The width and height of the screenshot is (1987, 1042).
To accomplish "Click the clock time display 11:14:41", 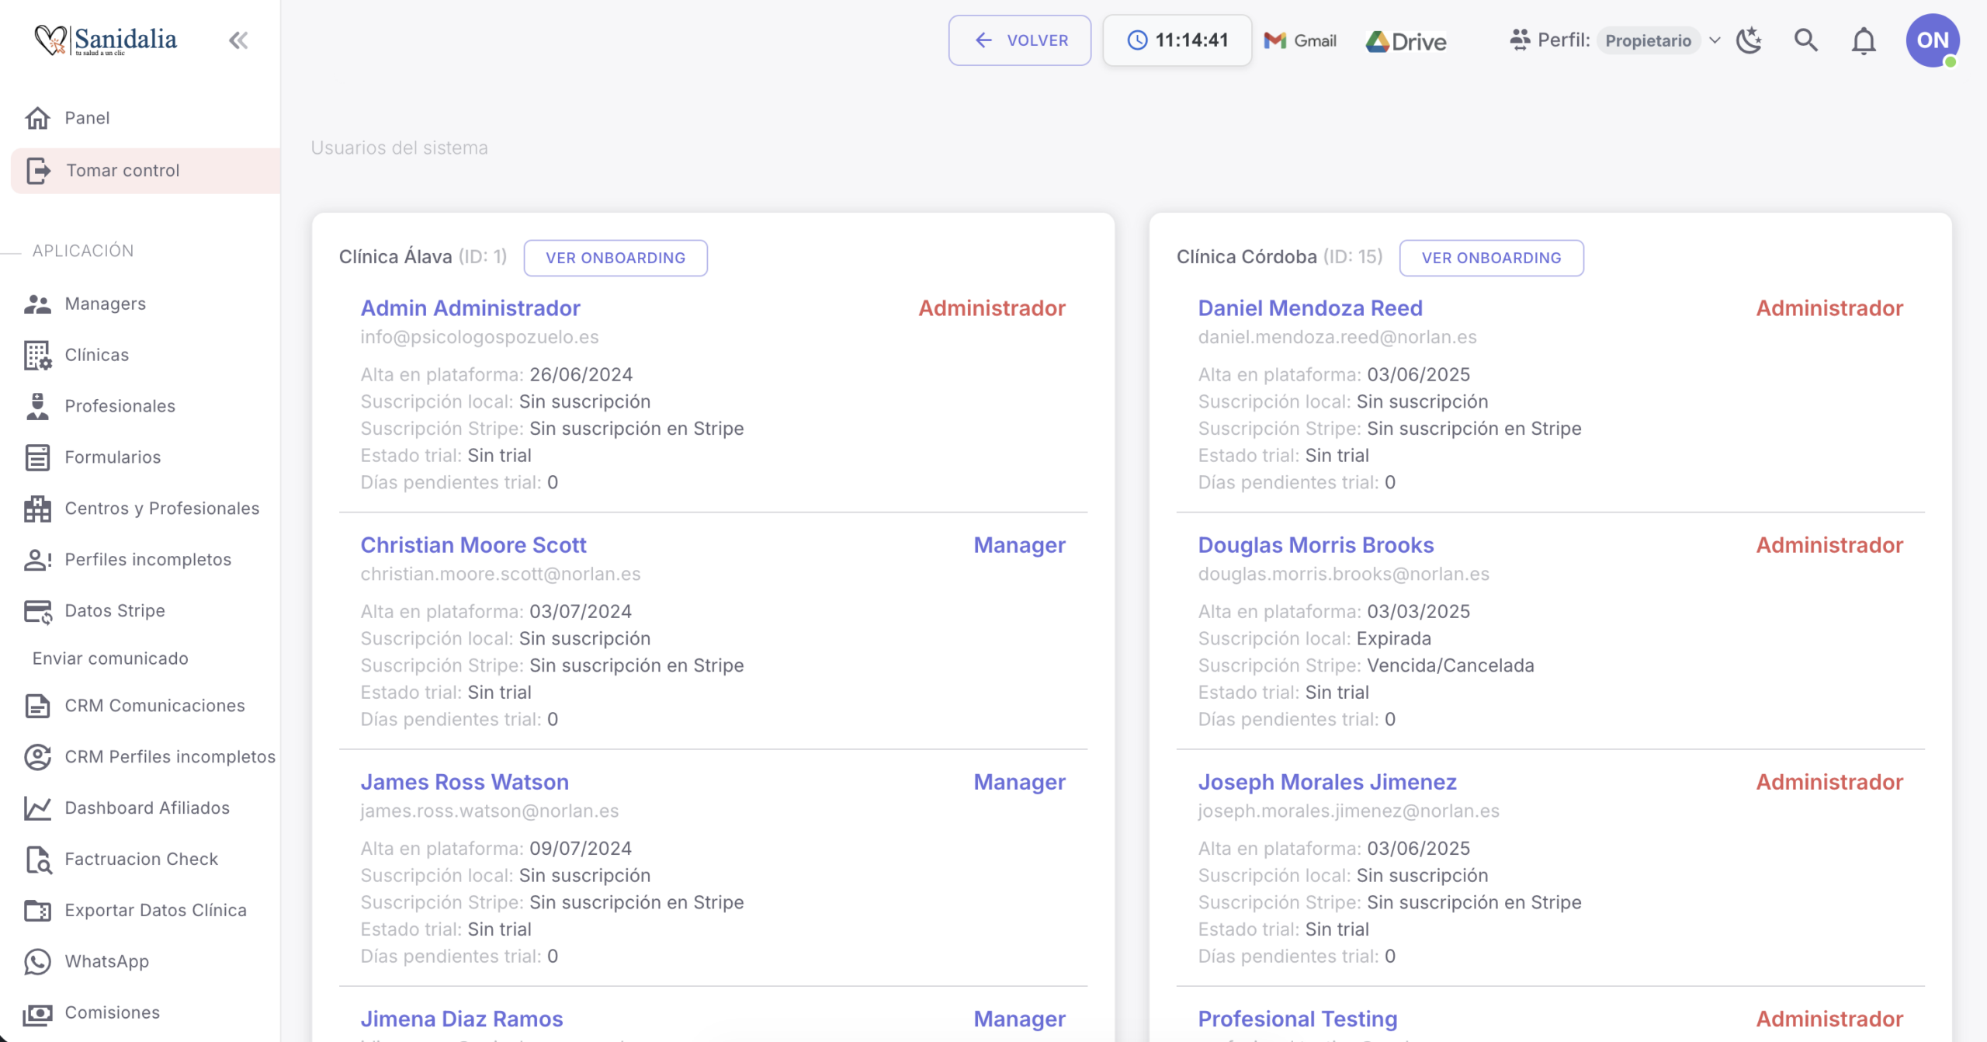I will point(1177,40).
